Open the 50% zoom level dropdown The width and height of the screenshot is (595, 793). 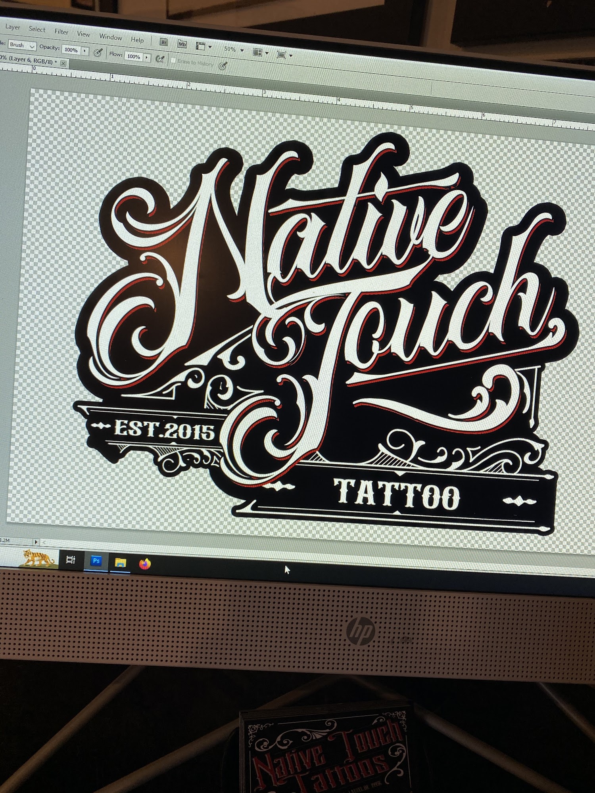click(234, 50)
